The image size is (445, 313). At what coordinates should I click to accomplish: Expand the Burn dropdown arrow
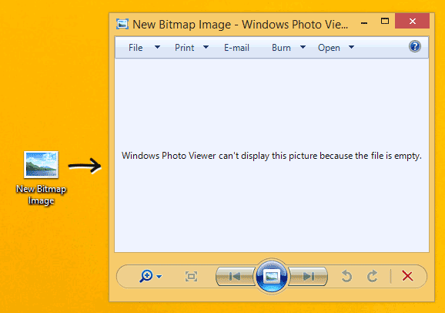click(303, 47)
